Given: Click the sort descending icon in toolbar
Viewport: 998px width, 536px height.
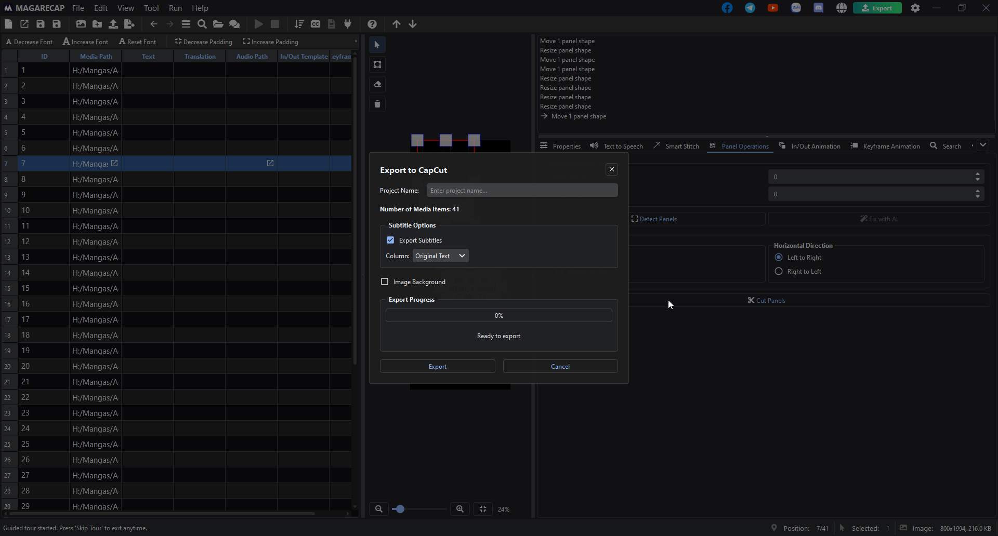Looking at the screenshot, I should pyautogui.click(x=299, y=24).
